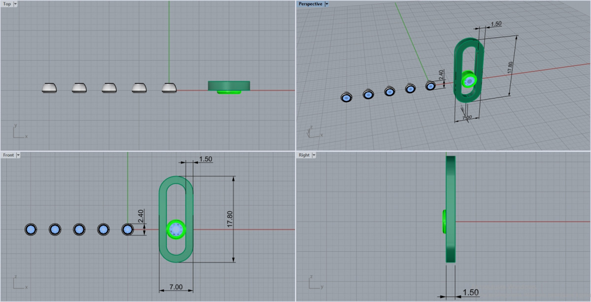The width and height of the screenshot is (591, 302).
Task: Activate the Right viewport title label
Action: click(304, 155)
